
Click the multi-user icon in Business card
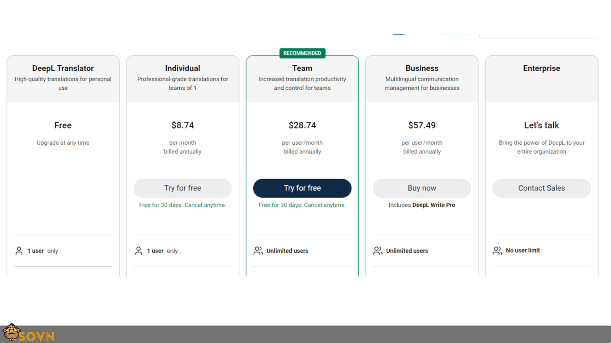[378, 251]
